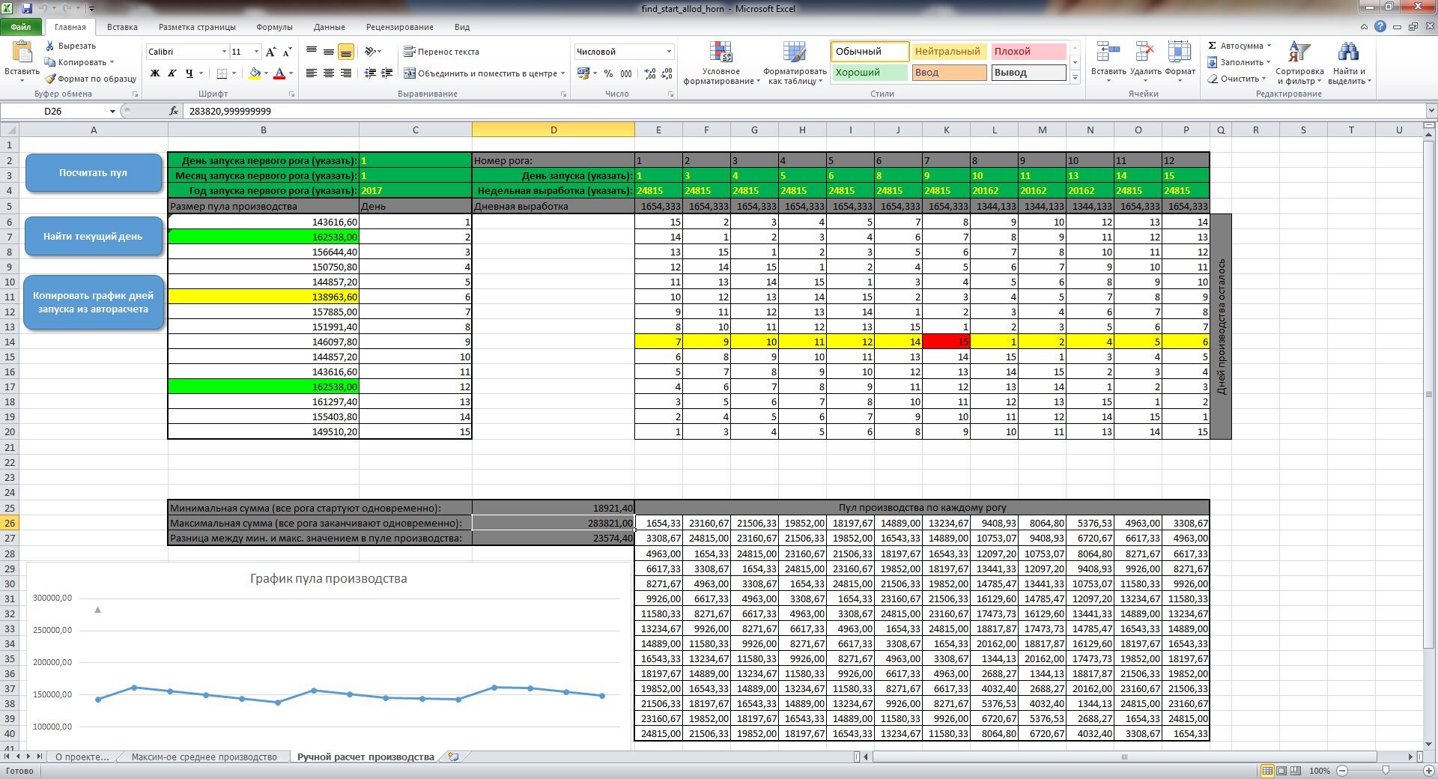Viewport: 1438px width, 779px height.
Task: Toggle italic formatting (К)
Action: pyautogui.click(x=172, y=73)
